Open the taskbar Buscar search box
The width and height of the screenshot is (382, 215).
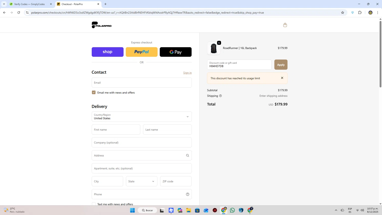(147, 210)
